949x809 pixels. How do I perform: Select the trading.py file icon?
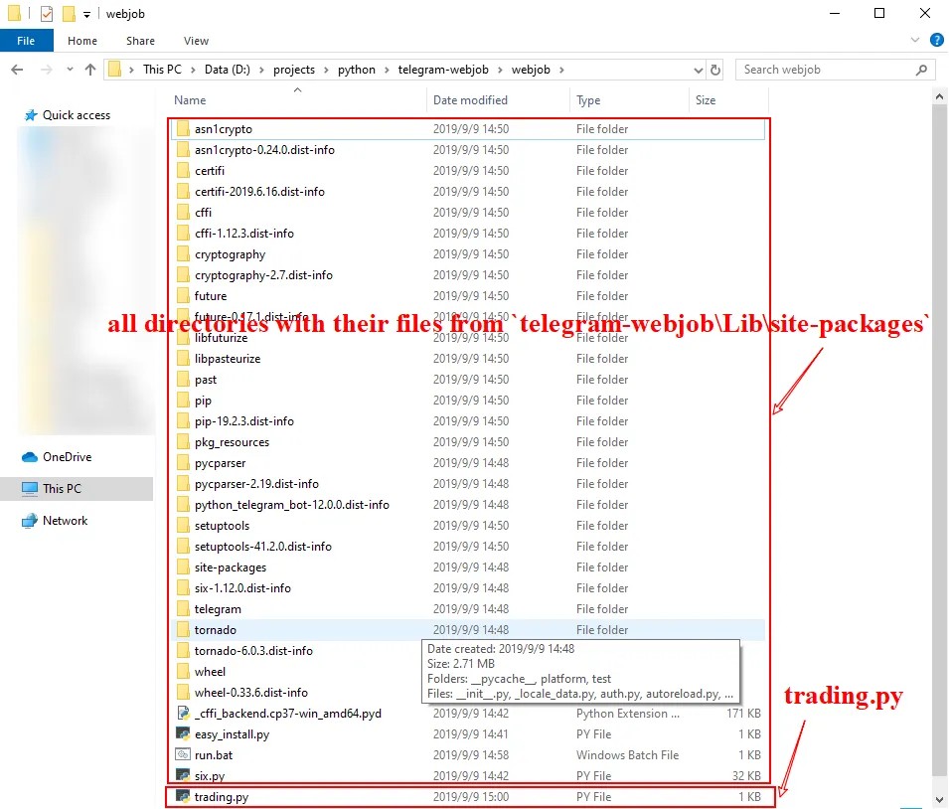[x=183, y=796]
